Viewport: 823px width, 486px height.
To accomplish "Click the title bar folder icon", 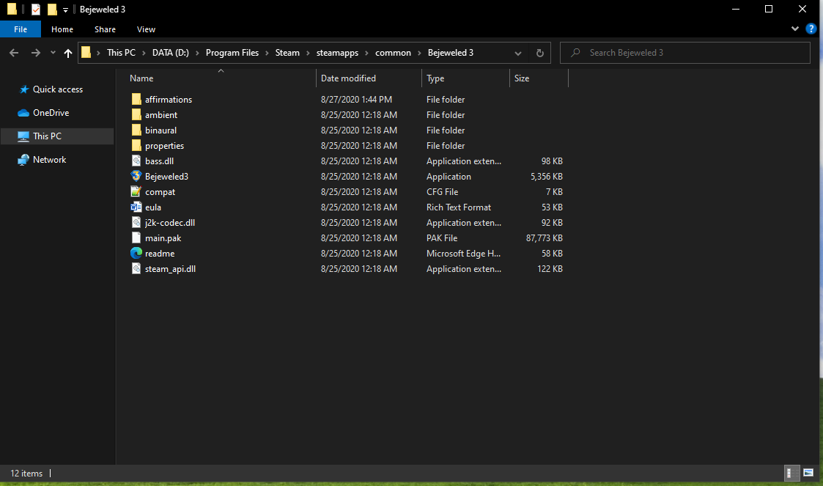I will click(12, 10).
